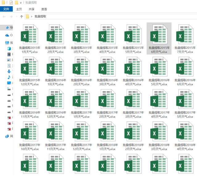
Task: Click the new folder icon in title bar
Action: 16,2
